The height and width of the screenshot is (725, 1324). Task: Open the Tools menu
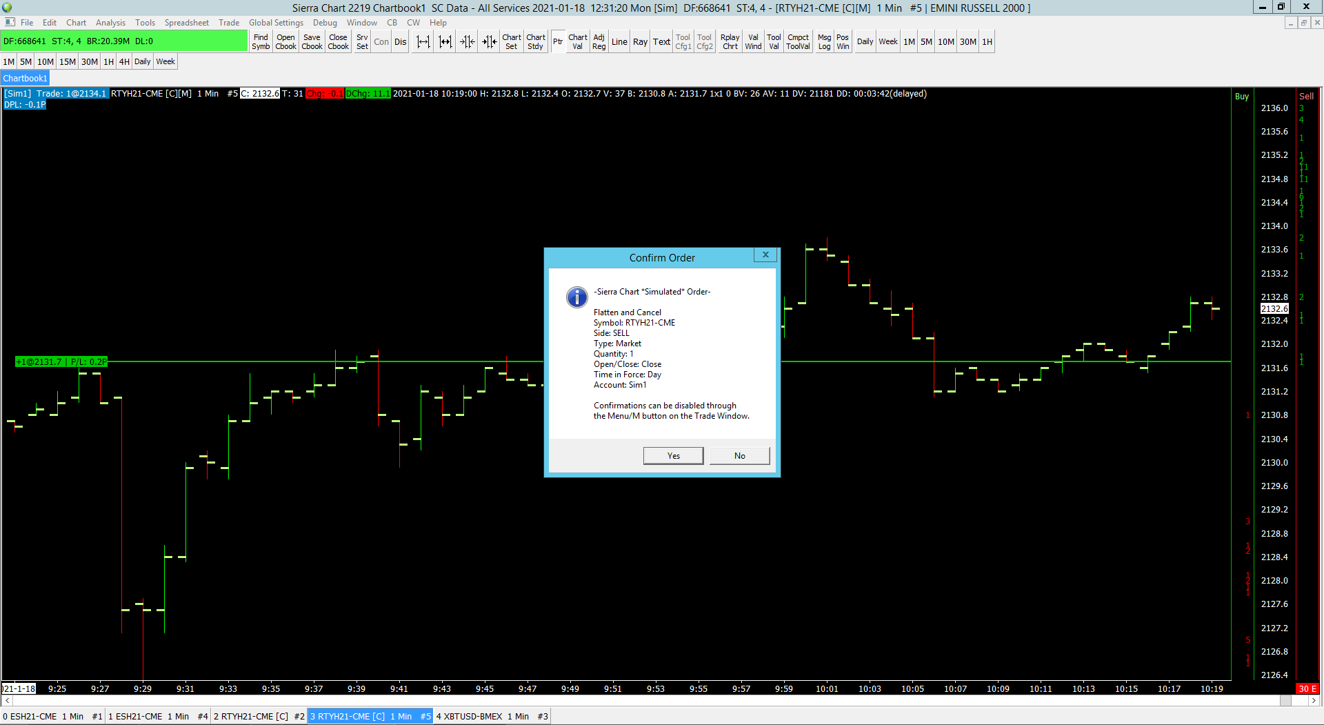tap(145, 23)
